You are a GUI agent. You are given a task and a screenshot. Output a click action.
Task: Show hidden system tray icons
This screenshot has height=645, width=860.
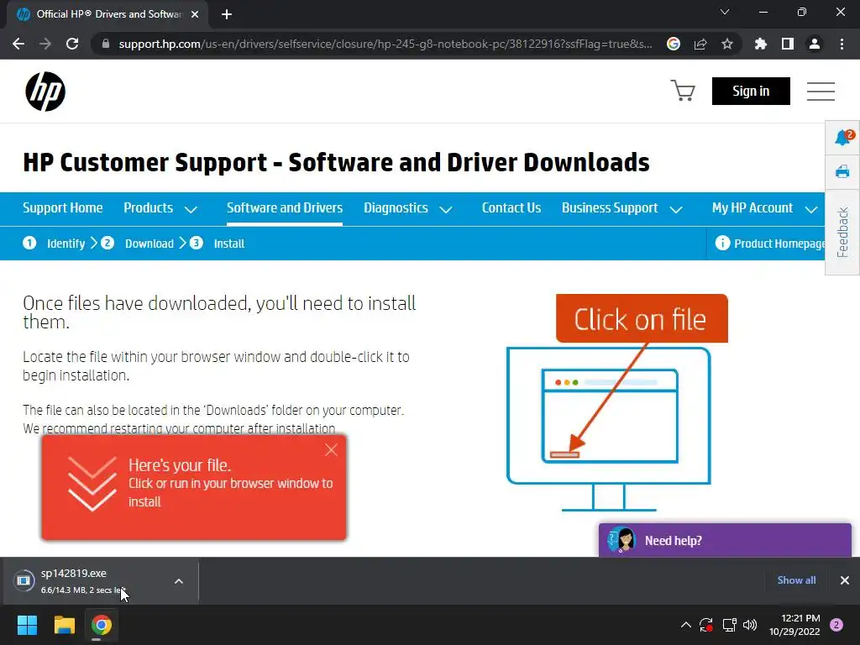[x=685, y=625]
